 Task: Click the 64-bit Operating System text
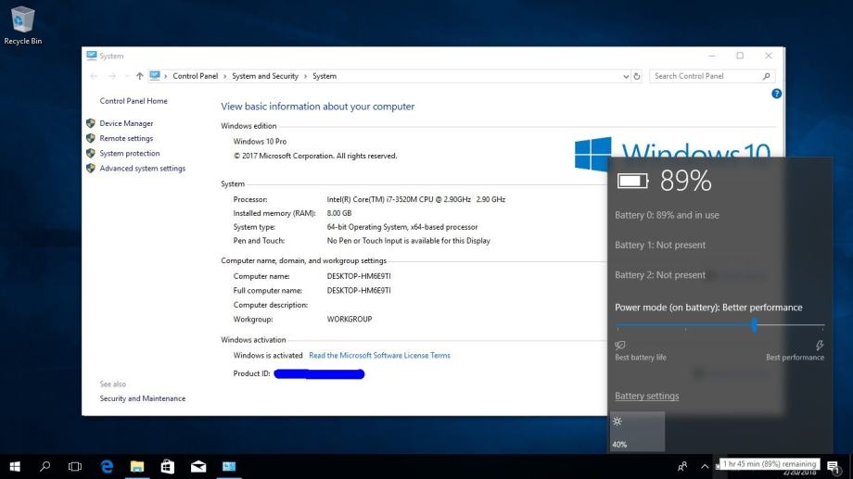tap(402, 227)
